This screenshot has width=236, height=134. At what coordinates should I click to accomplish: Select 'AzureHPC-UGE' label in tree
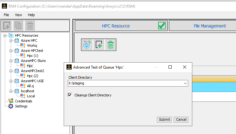point(32,81)
